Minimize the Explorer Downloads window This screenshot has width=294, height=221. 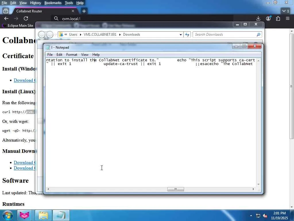[237, 24]
